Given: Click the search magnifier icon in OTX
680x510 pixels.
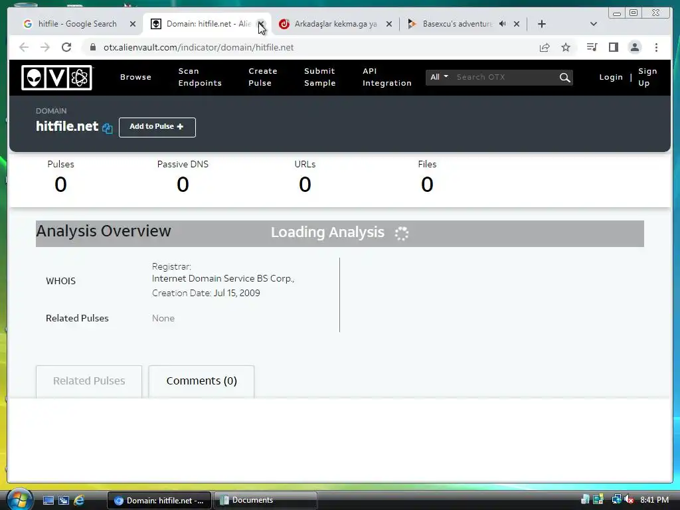Looking at the screenshot, I should pos(564,78).
